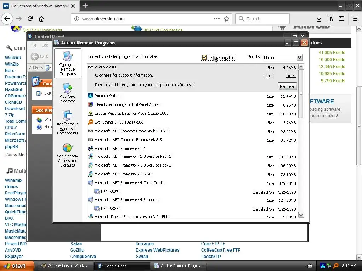Screen dimensions: 362x271
Task: Open the Windows Start menu
Action: point(17,266)
